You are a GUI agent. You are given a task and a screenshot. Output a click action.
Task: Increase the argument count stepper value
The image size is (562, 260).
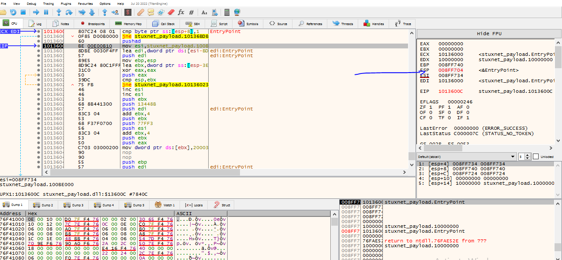pos(528,155)
